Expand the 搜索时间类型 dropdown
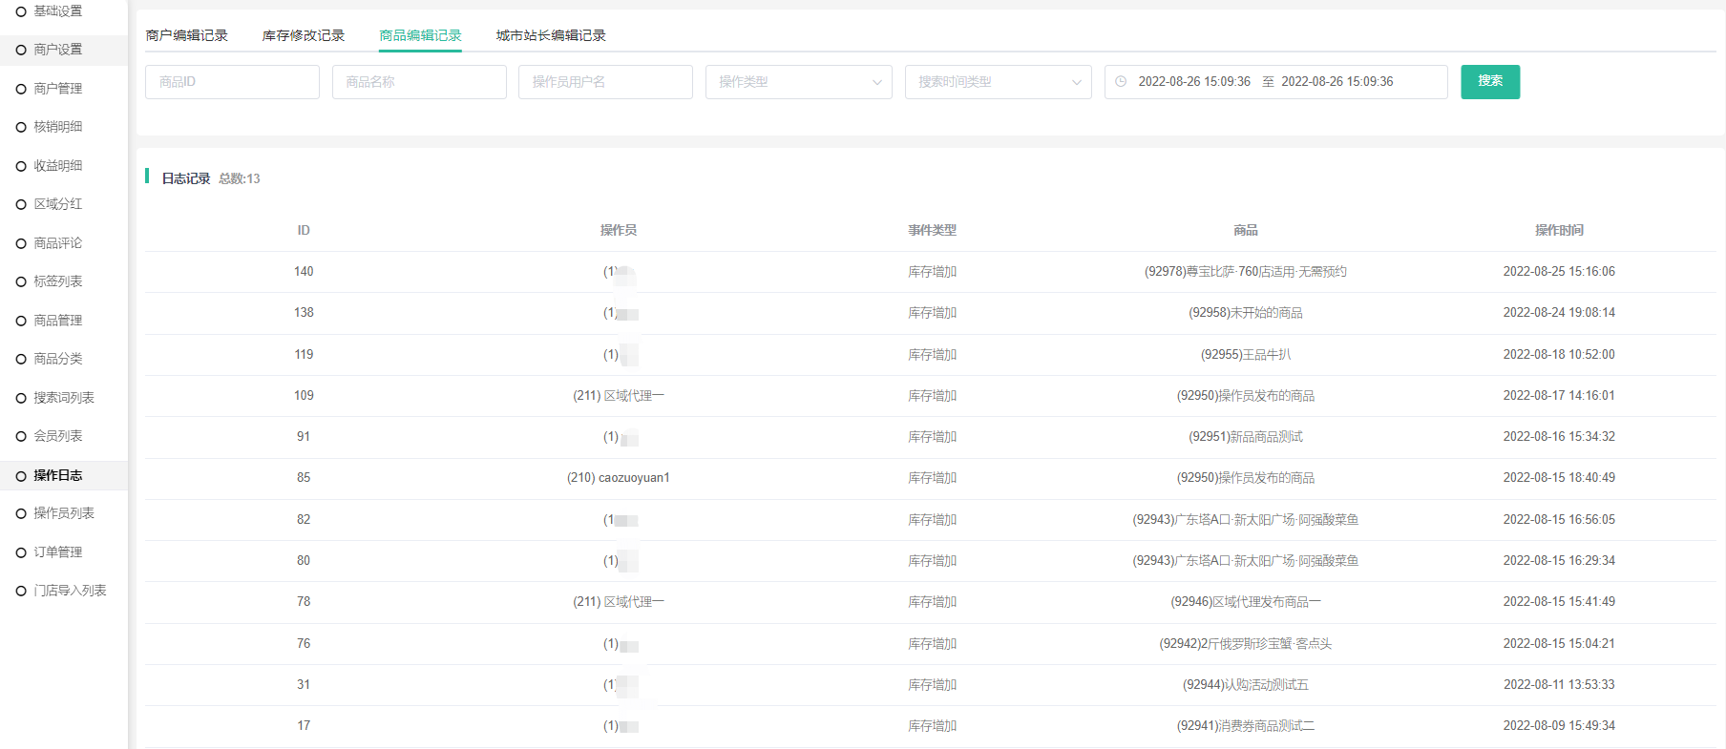This screenshot has height=749, width=1726. point(998,82)
